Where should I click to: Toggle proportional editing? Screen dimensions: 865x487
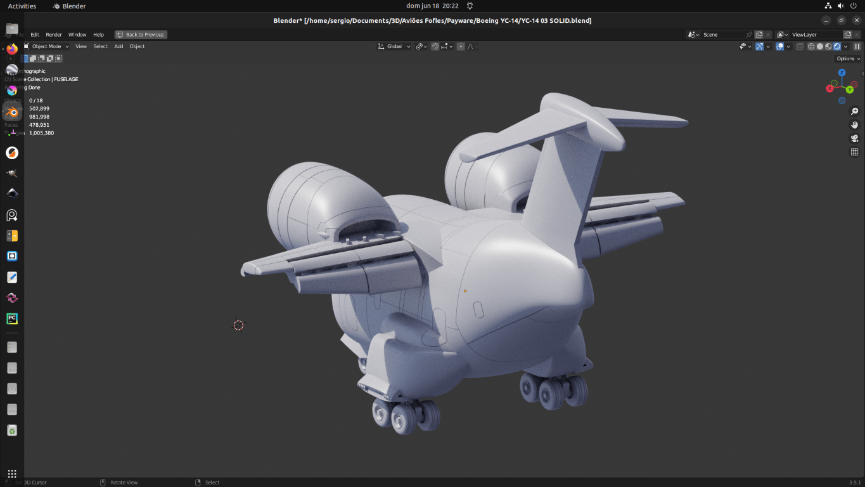(x=461, y=46)
